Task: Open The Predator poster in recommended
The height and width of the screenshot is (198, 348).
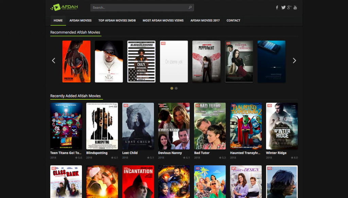Action: [76, 62]
